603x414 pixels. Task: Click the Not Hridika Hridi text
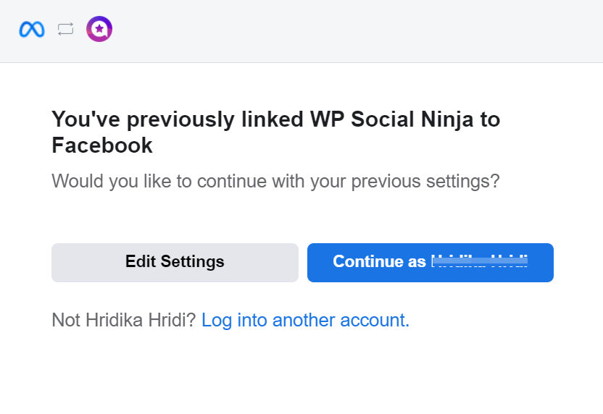coord(123,320)
